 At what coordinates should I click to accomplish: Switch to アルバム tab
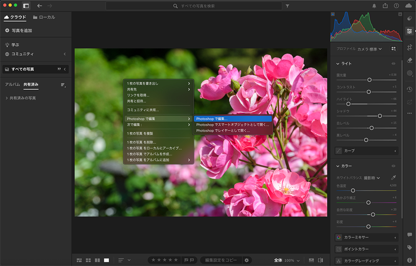[12, 84]
